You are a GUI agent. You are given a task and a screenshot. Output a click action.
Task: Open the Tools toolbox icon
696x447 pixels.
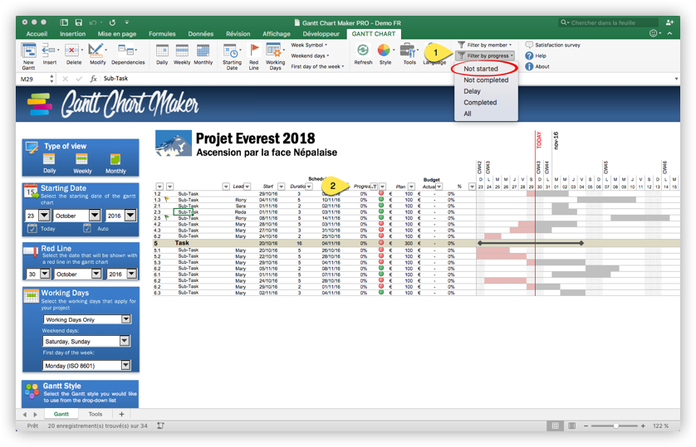pyautogui.click(x=408, y=51)
